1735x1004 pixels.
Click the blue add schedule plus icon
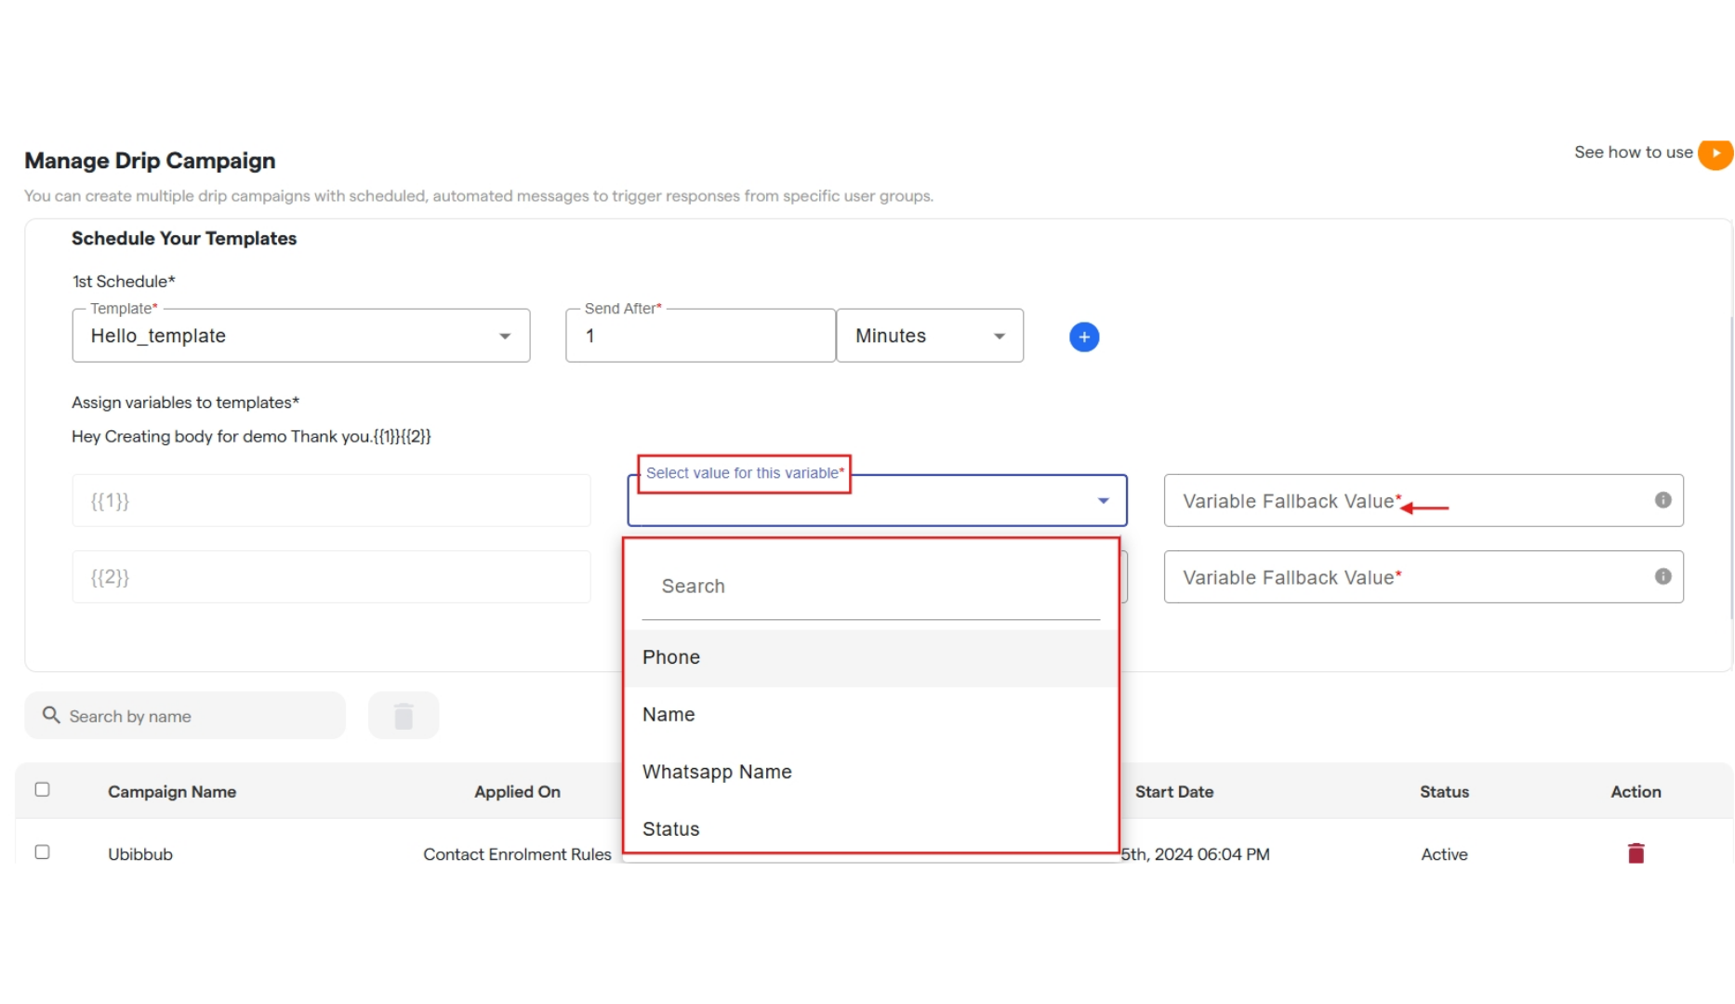tap(1084, 337)
